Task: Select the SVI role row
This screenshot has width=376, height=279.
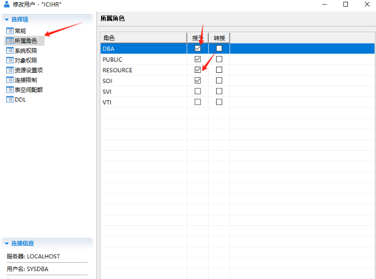Action: pyautogui.click(x=237, y=91)
